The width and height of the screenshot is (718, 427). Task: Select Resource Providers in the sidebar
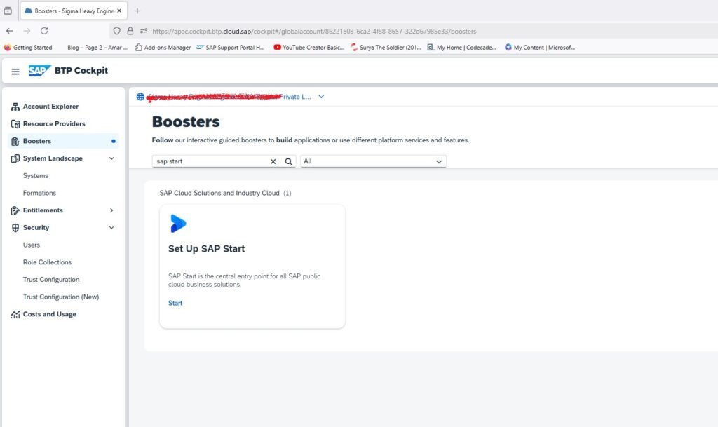(54, 124)
